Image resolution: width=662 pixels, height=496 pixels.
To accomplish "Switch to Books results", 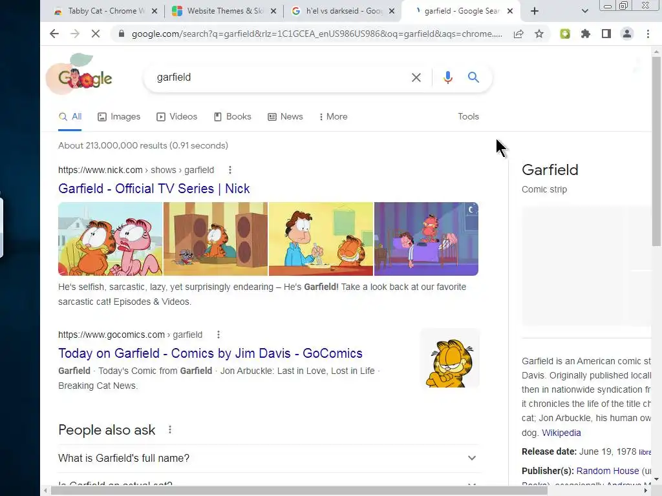I will [233, 117].
